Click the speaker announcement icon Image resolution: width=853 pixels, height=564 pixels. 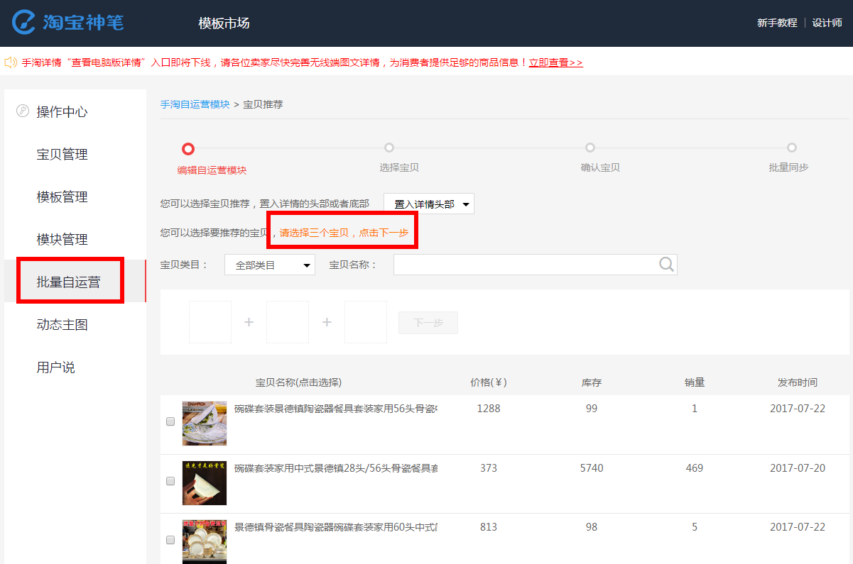click(11, 62)
